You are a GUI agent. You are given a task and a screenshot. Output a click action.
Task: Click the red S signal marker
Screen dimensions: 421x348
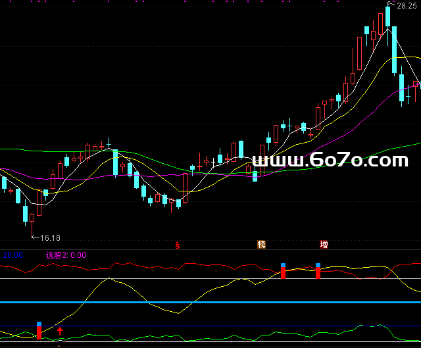[177, 245]
